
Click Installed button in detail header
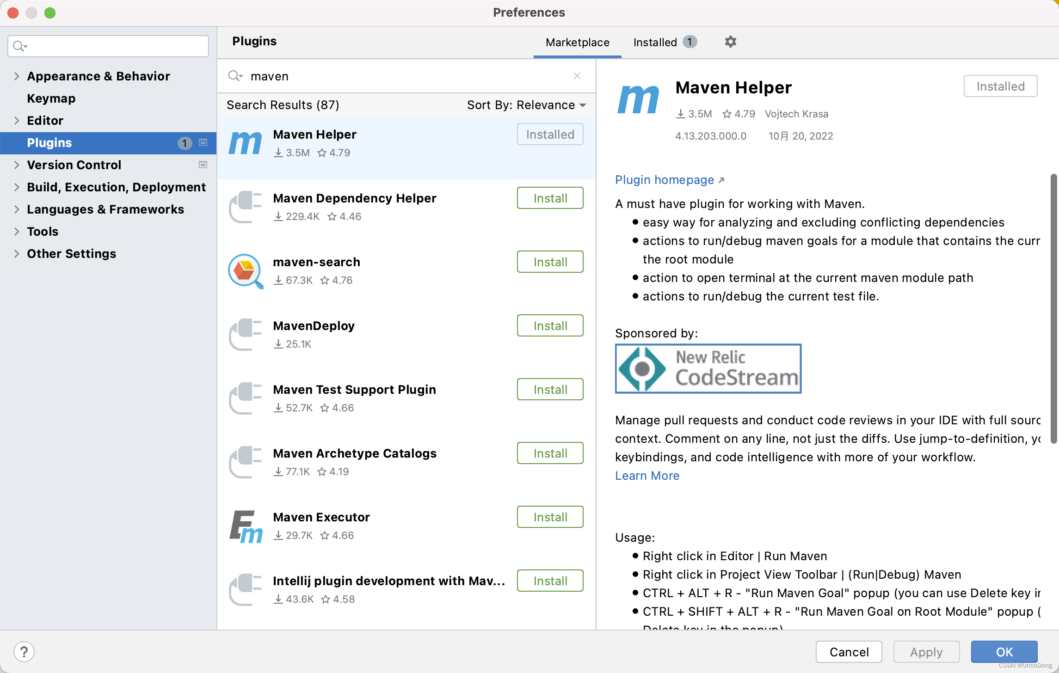point(1000,86)
